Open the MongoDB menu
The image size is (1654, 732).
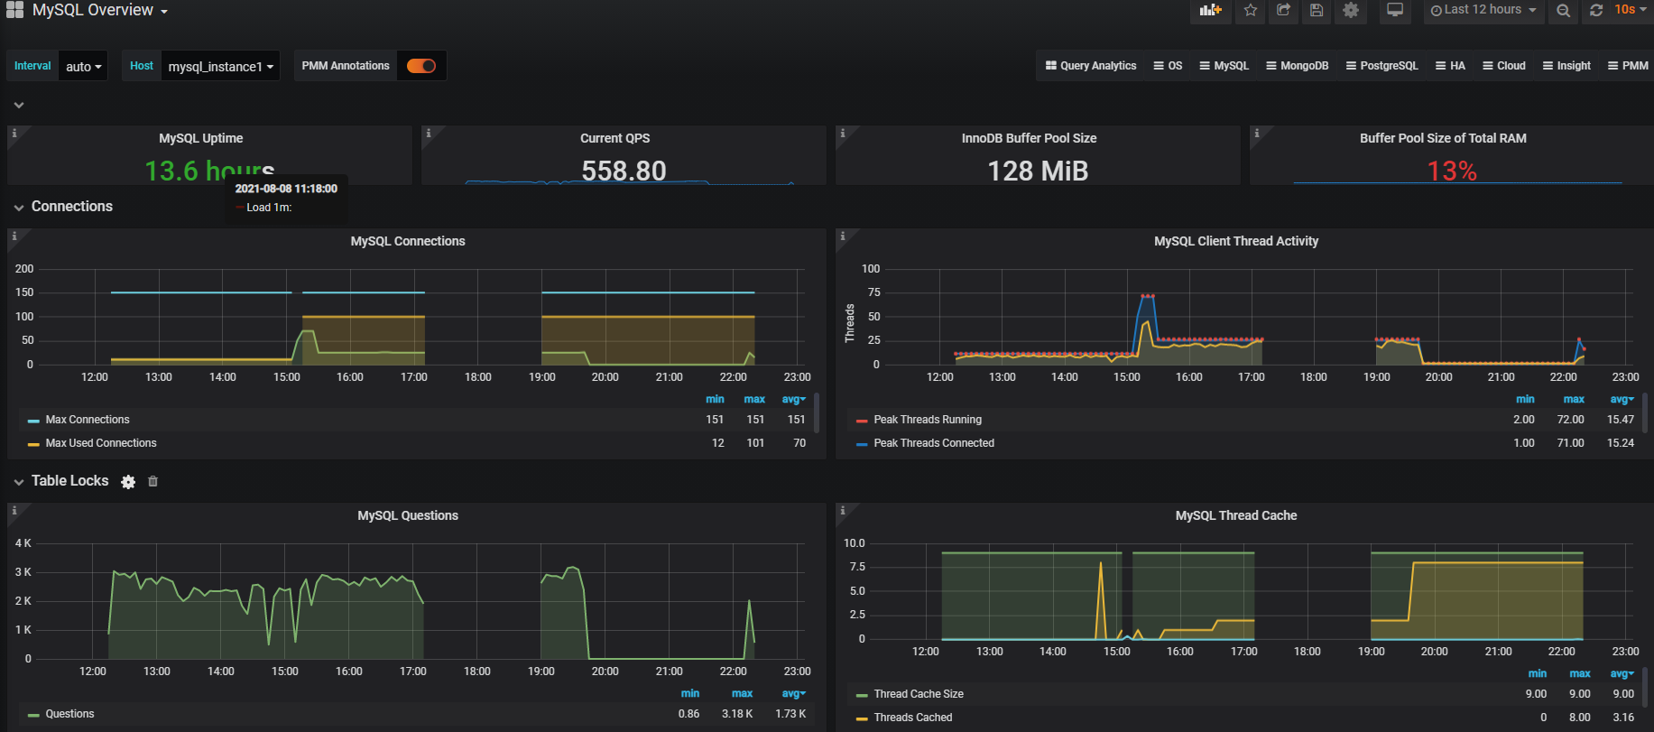1297,66
